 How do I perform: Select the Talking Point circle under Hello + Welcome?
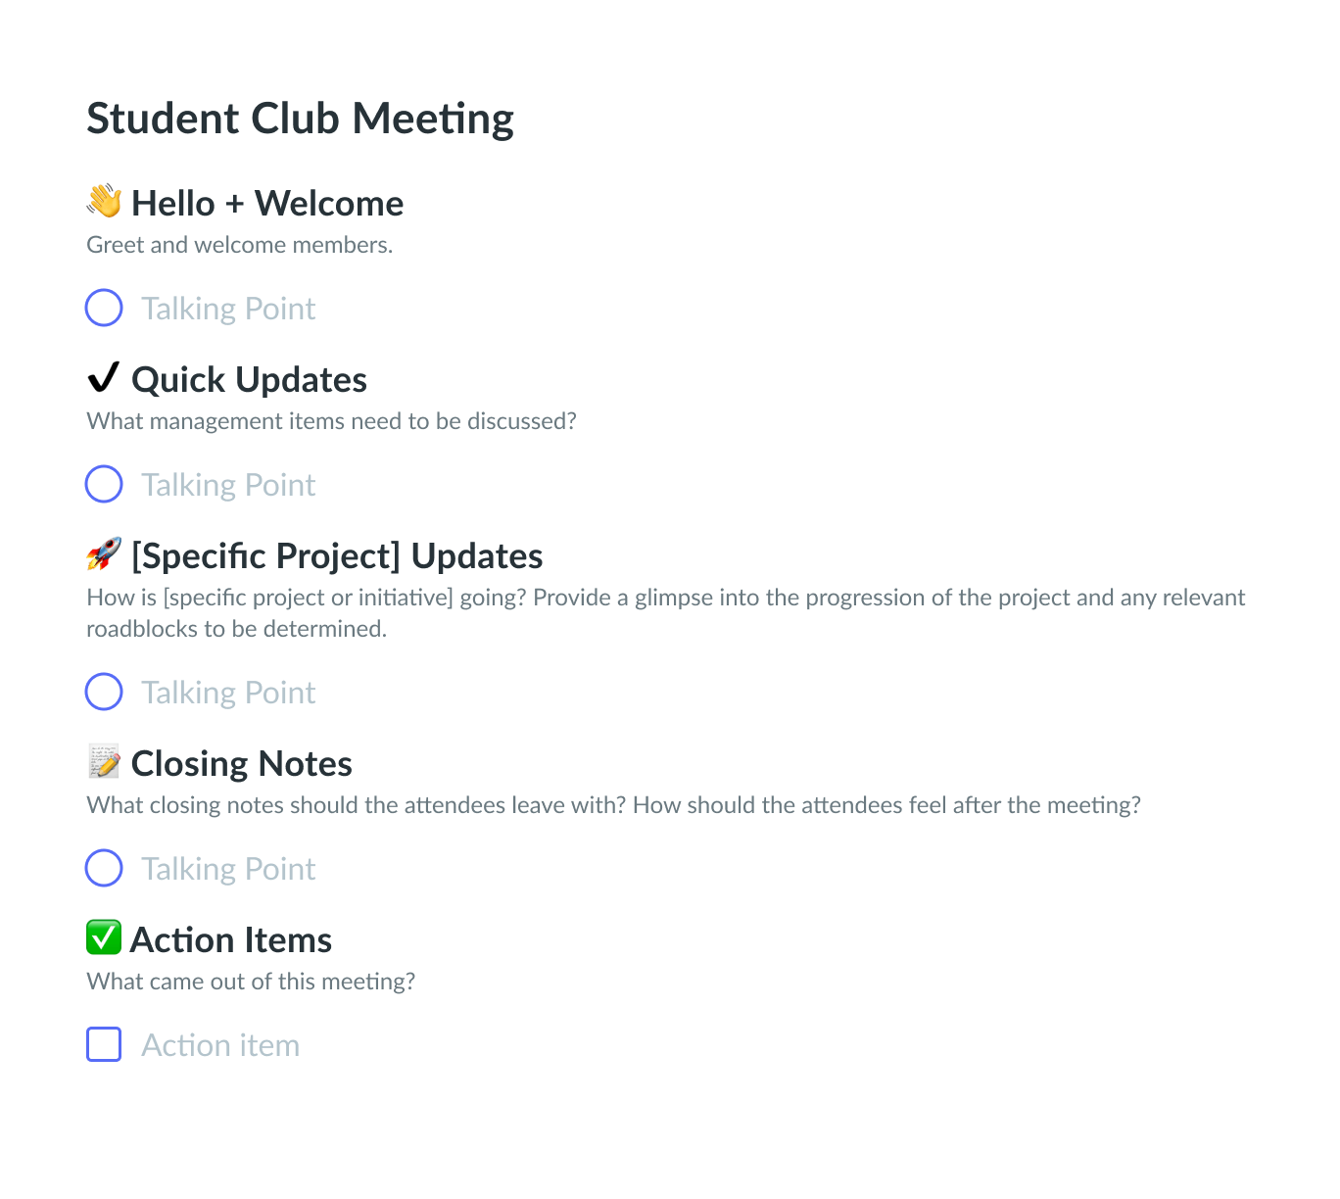point(103,308)
